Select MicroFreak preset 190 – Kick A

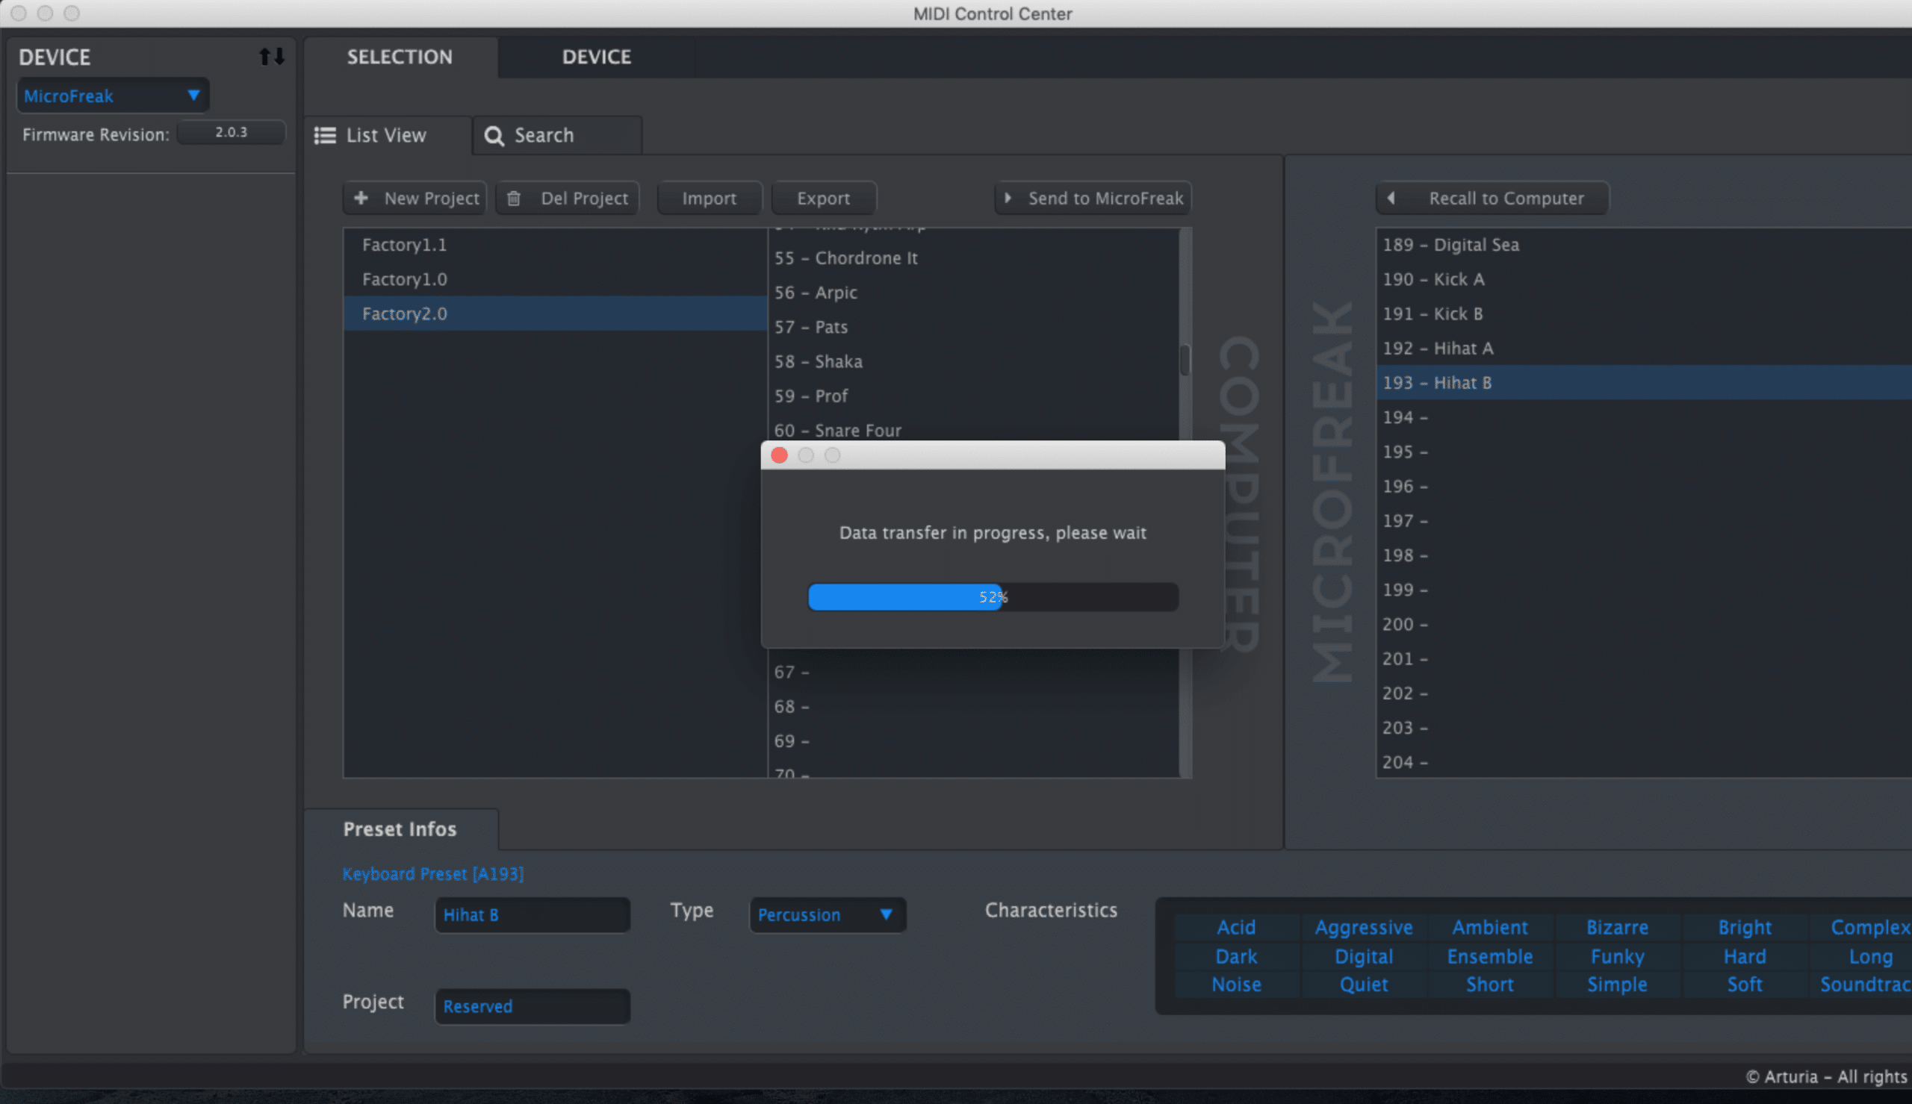1645,279
